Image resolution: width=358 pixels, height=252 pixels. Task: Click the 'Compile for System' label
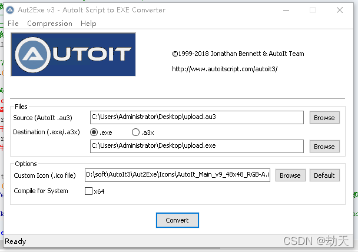pyautogui.click(x=41, y=191)
